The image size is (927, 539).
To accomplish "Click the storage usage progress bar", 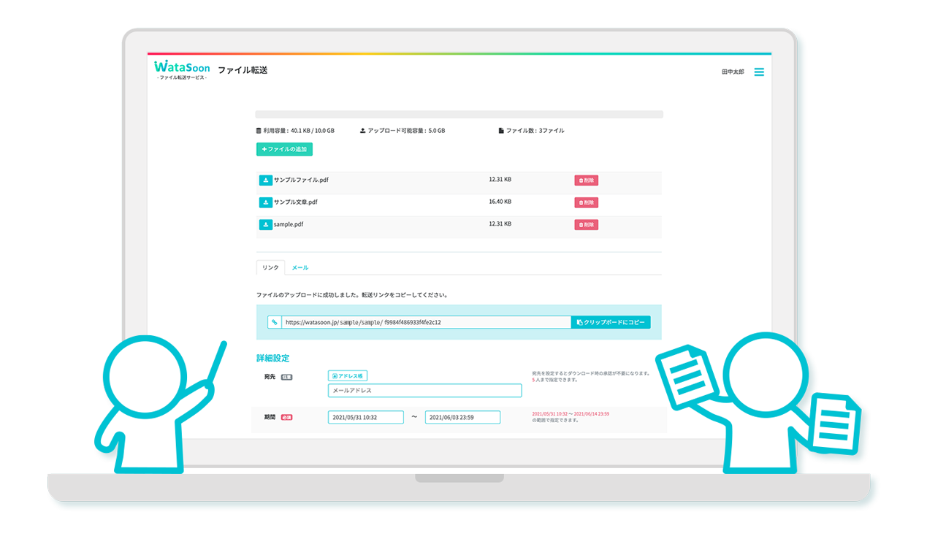I will tap(459, 115).
